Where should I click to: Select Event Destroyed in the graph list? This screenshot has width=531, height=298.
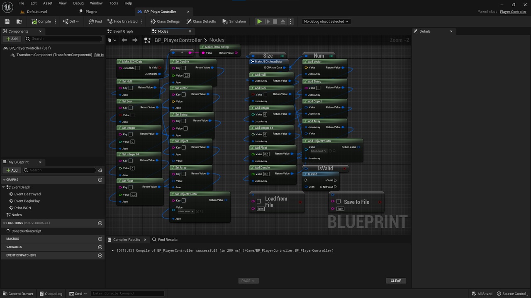coord(27,194)
